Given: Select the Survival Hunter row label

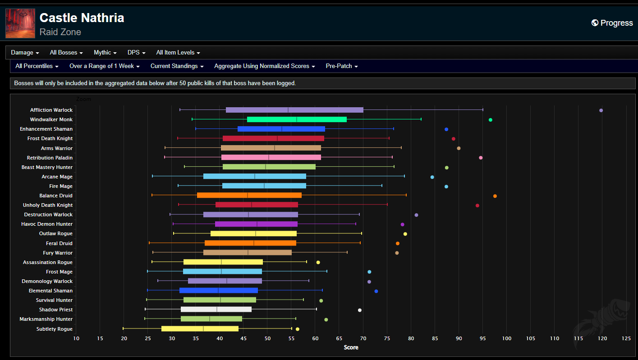Looking at the screenshot, I should click(54, 300).
